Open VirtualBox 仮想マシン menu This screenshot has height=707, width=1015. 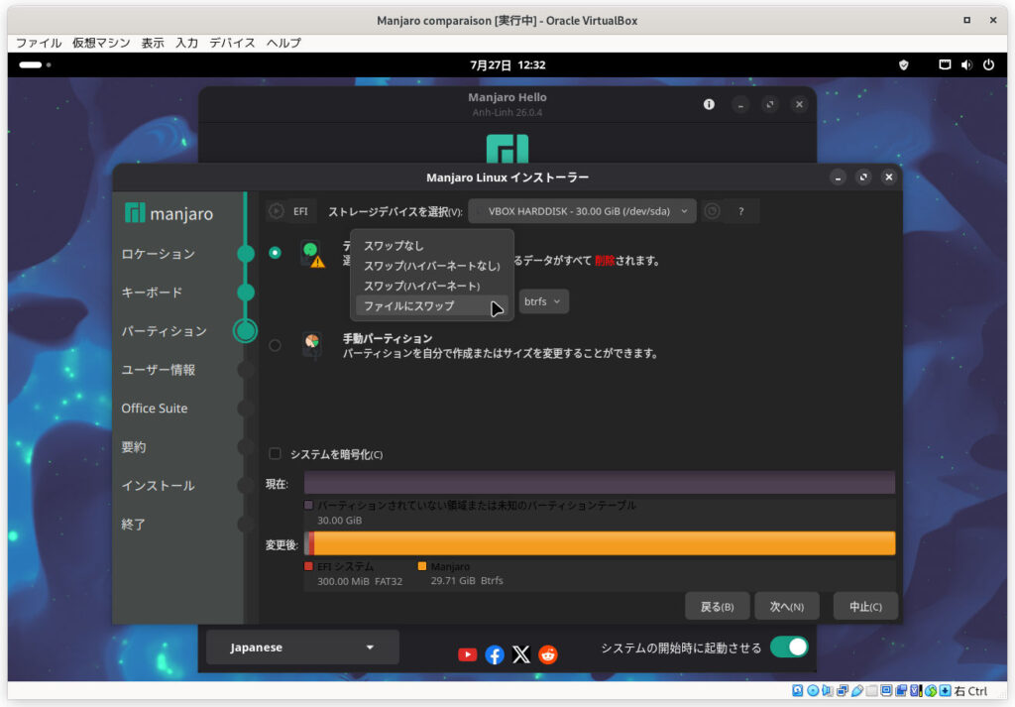coord(101,43)
